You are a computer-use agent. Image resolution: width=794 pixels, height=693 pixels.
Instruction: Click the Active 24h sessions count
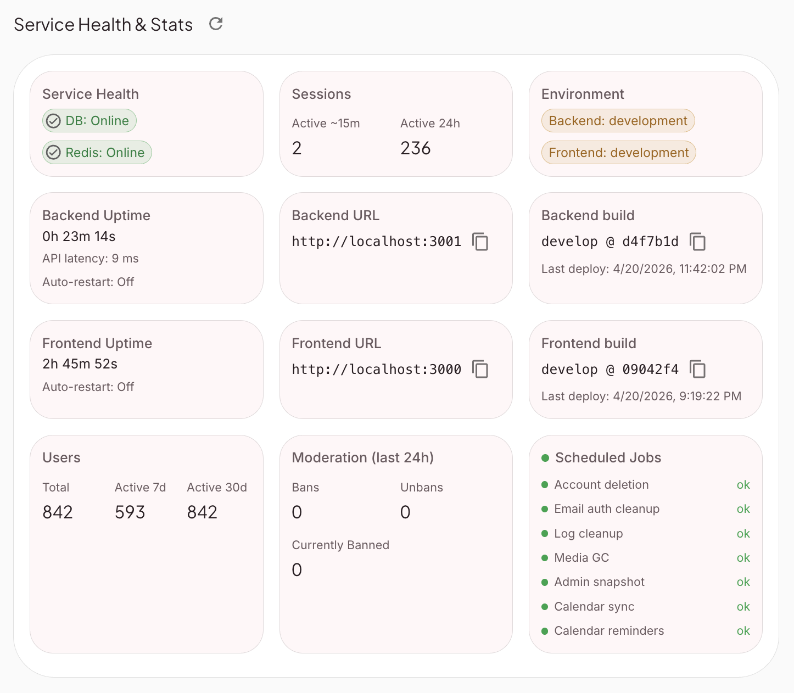coord(415,148)
